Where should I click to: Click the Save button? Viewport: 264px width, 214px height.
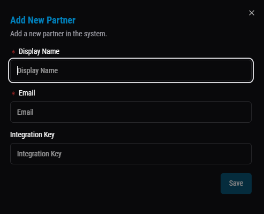(236, 184)
